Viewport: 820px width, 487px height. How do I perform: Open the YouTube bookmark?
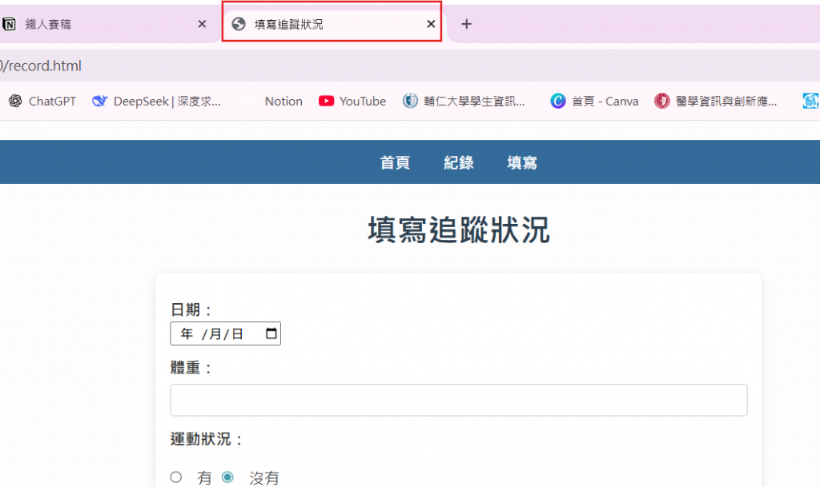click(352, 102)
